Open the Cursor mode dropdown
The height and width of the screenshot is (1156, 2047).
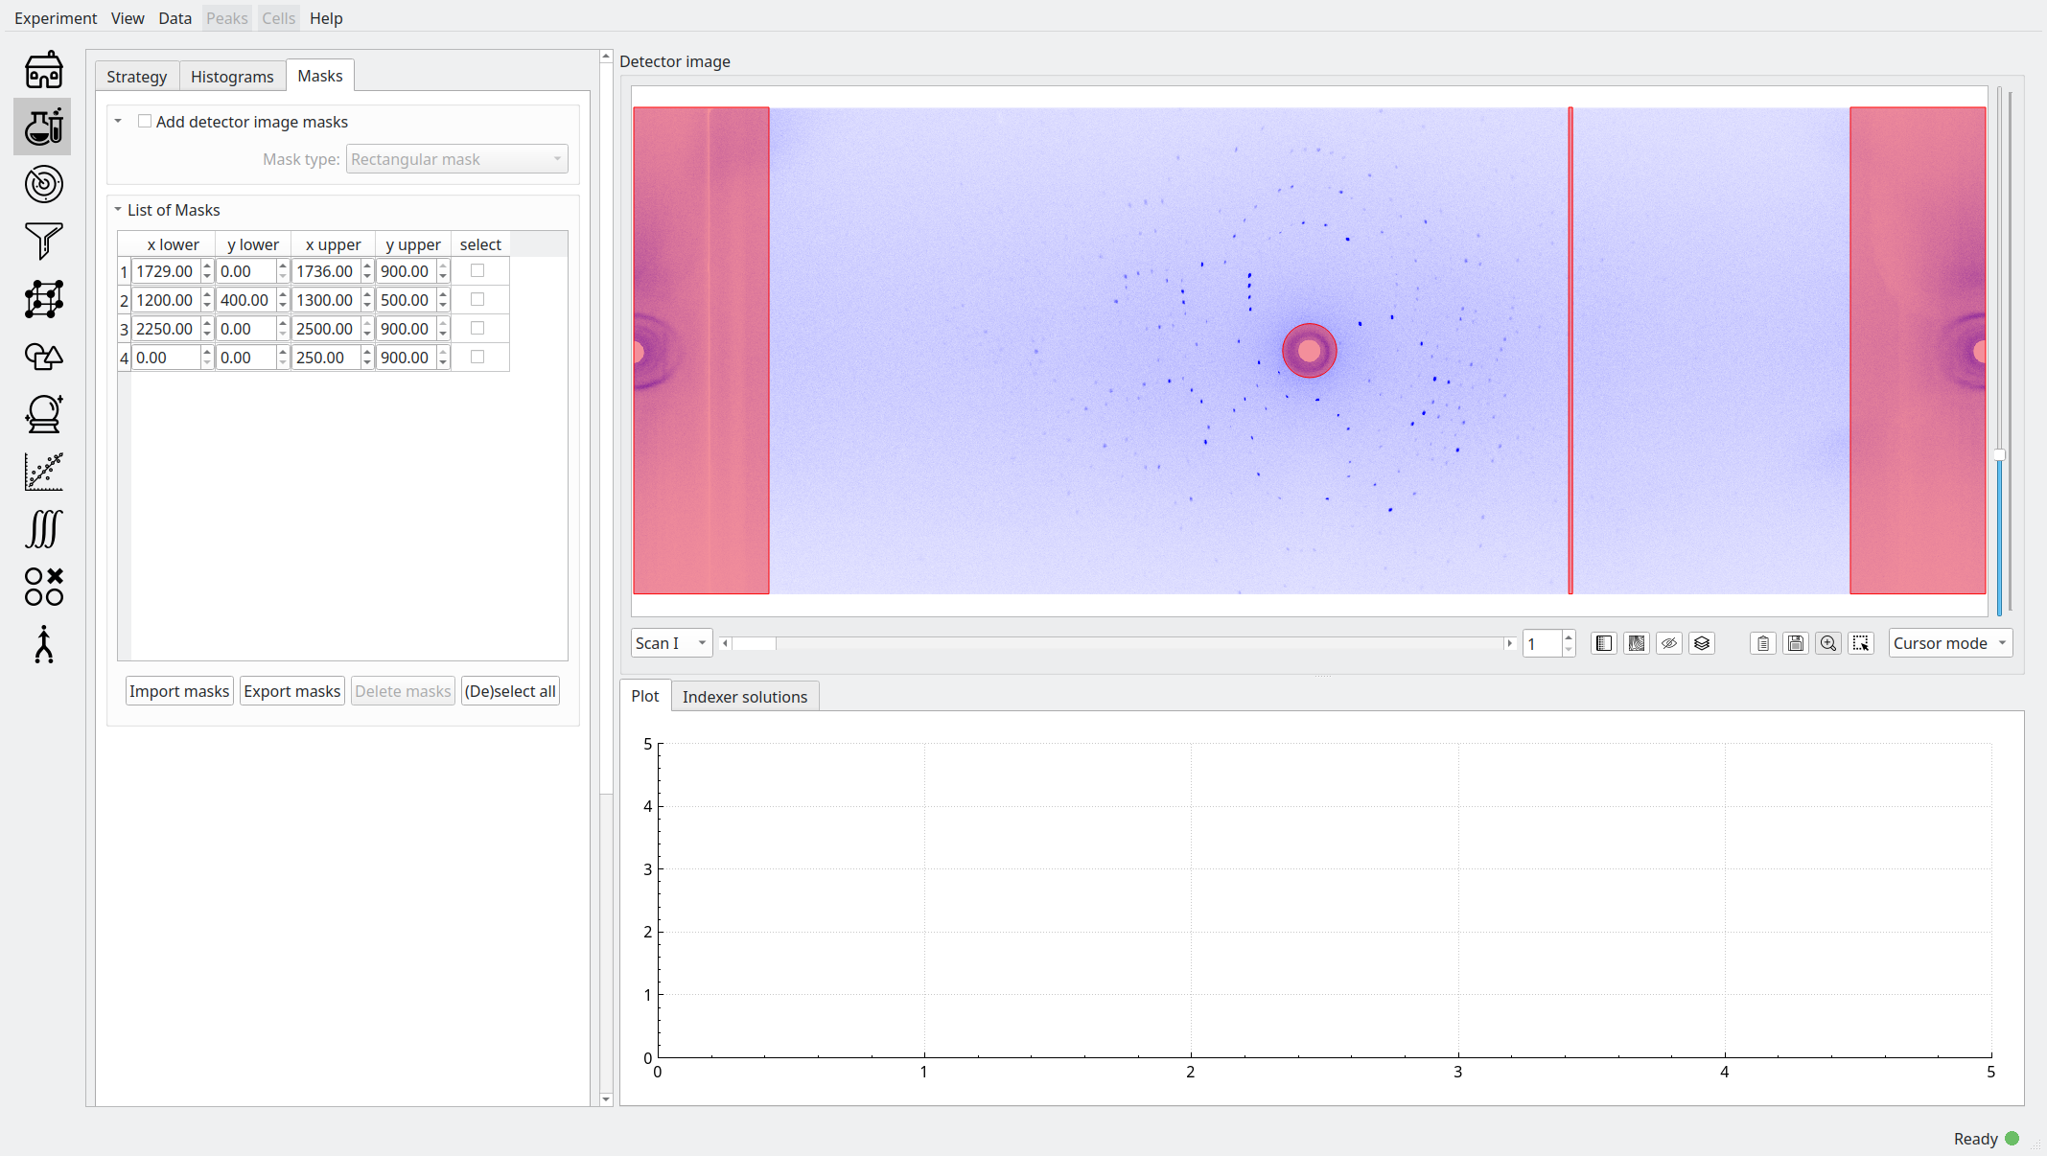(1949, 643)
